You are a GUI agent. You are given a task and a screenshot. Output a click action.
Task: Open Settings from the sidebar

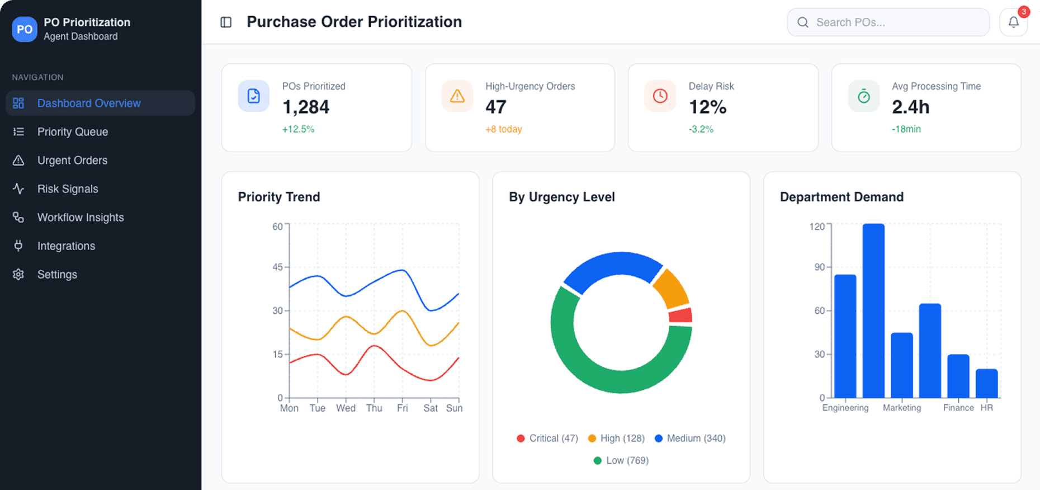100,274
